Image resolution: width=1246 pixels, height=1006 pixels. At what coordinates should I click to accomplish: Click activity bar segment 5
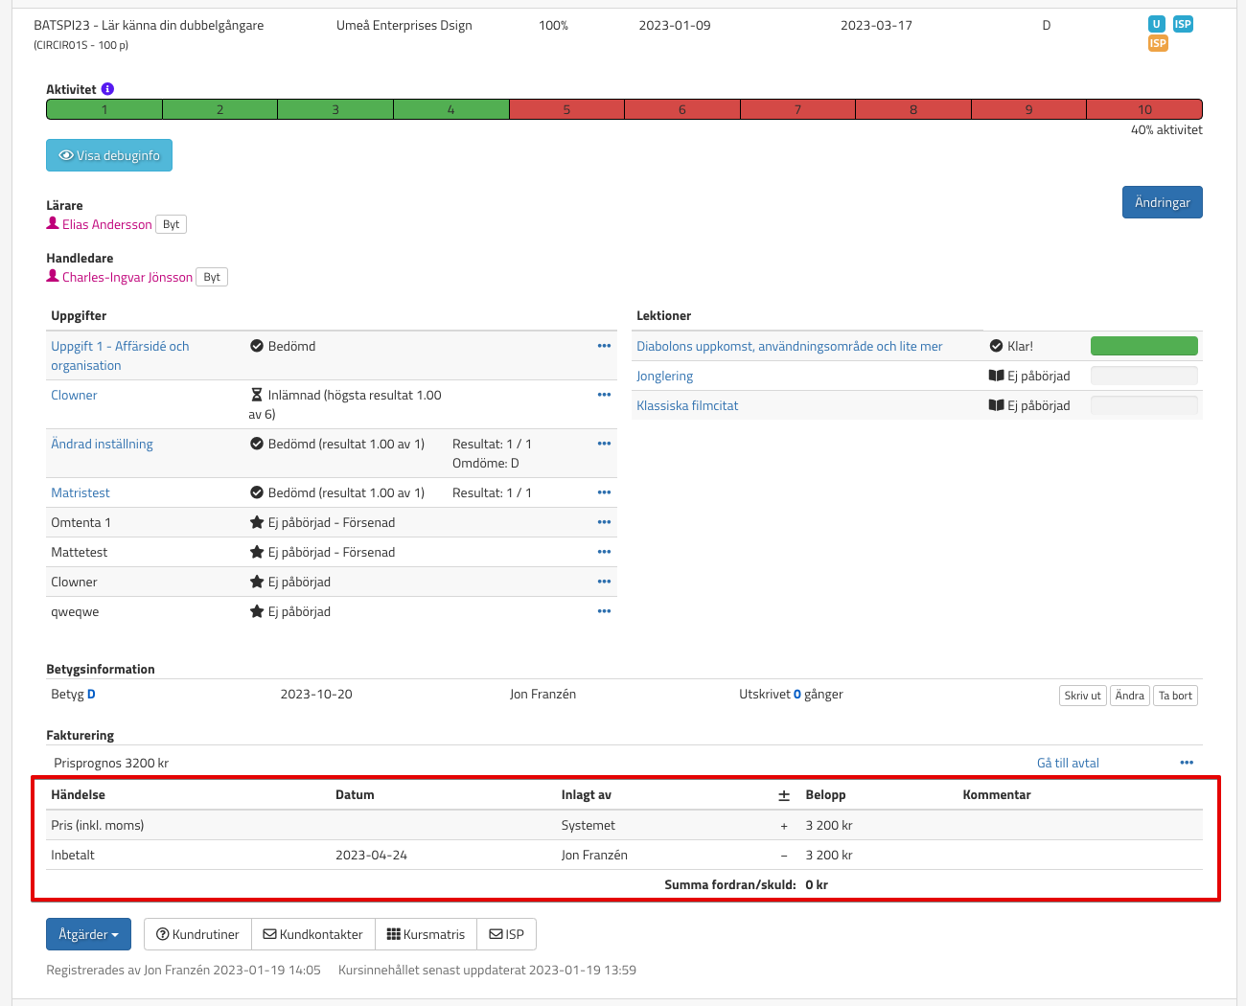pos(566,109)
